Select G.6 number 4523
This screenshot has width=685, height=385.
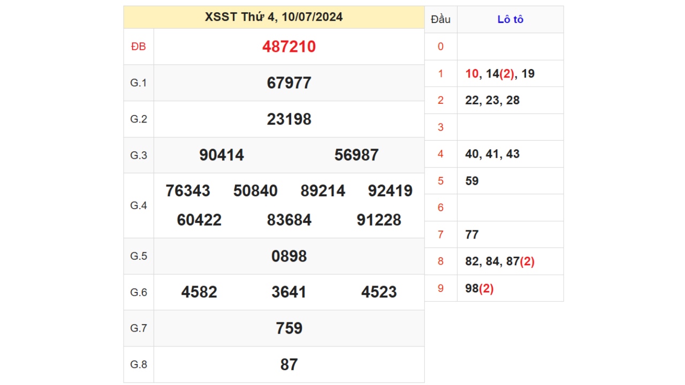(379, 292)
